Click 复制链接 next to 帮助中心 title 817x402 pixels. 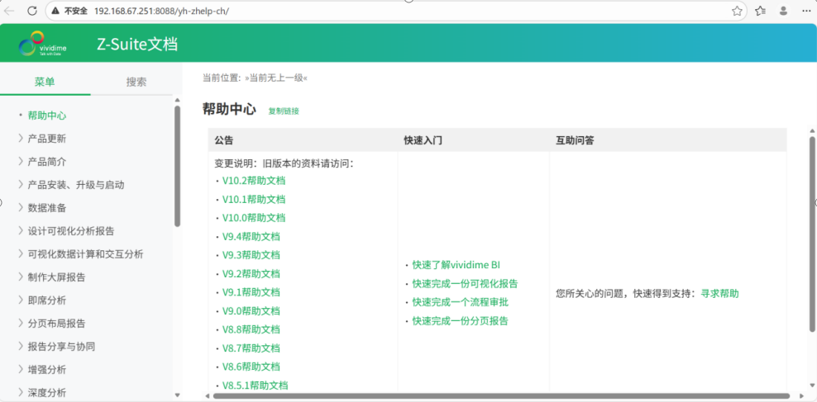click(x=284, y=111)
